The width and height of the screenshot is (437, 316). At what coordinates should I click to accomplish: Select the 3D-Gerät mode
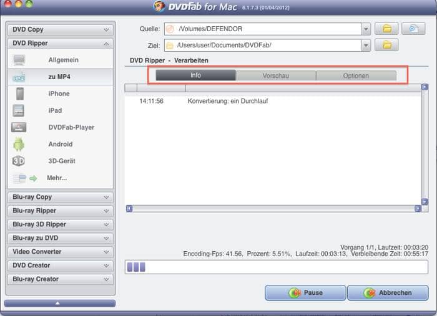click(61, 161)
